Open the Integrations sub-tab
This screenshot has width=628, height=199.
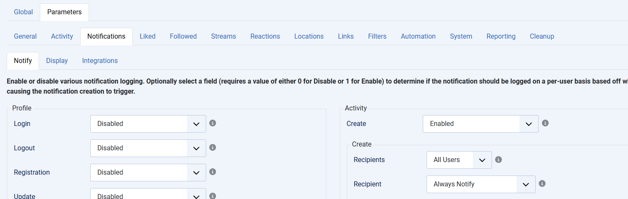click(x=100, y=60)
